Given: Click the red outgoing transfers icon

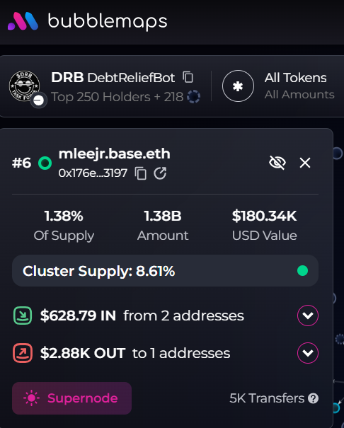Looking at the screenshot, I should [x=23, y=353].
